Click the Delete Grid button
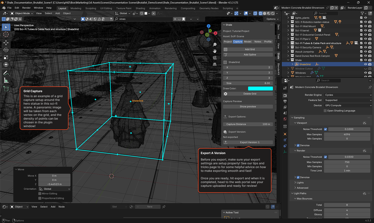 pos(248,94)
